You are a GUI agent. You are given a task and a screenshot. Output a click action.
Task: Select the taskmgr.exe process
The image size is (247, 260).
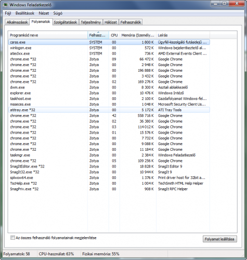click(109, 155)
